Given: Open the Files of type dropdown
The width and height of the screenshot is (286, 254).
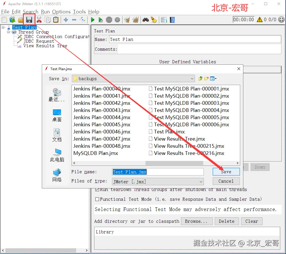Looking at the screenshot, I should point(158,182).
